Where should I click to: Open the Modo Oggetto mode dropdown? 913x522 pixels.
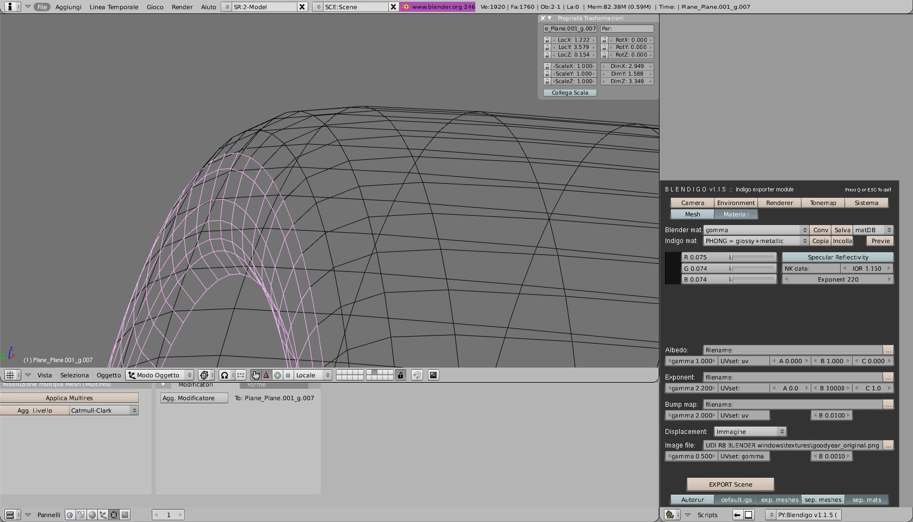click(x=160, y=375)
